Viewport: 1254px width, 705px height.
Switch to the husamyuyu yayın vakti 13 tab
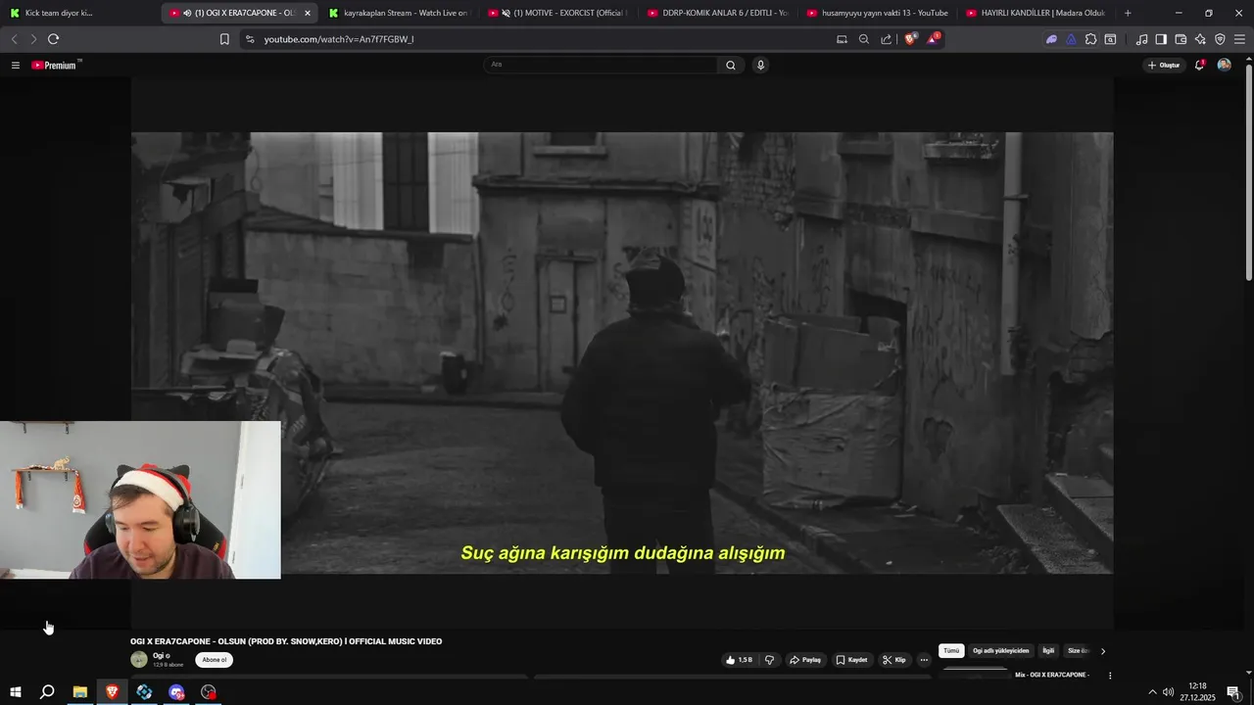pyautogui.click(x=876, y=13)
